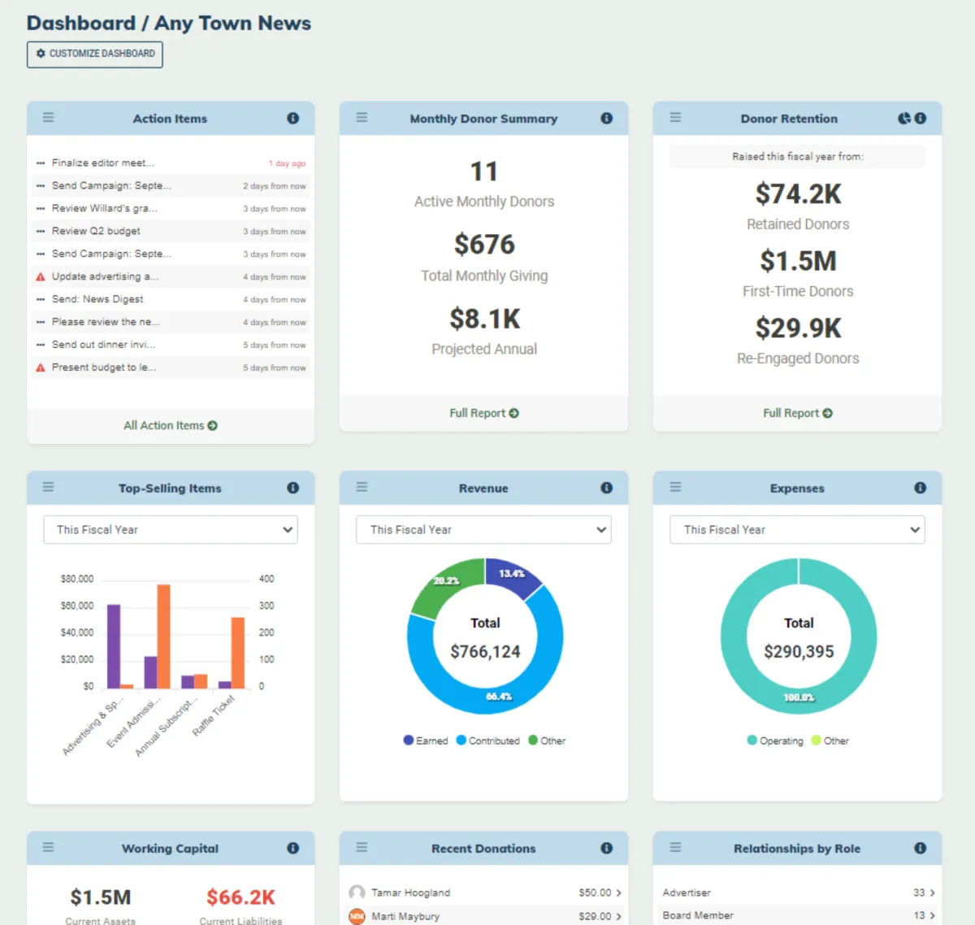The image size is (975, 925).
Task: Toggle the Other legend item in Revenue
Action: [547, 740]
